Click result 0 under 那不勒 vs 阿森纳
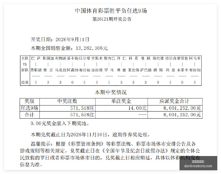The width and height of the screenshot is (221, 174). point(72,82)
